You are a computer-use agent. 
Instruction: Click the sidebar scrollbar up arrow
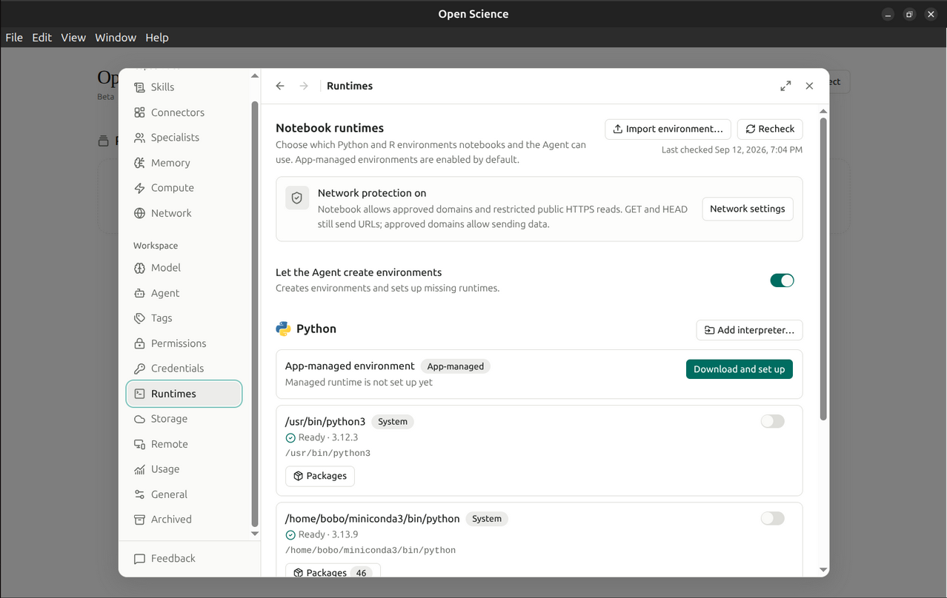255,76
